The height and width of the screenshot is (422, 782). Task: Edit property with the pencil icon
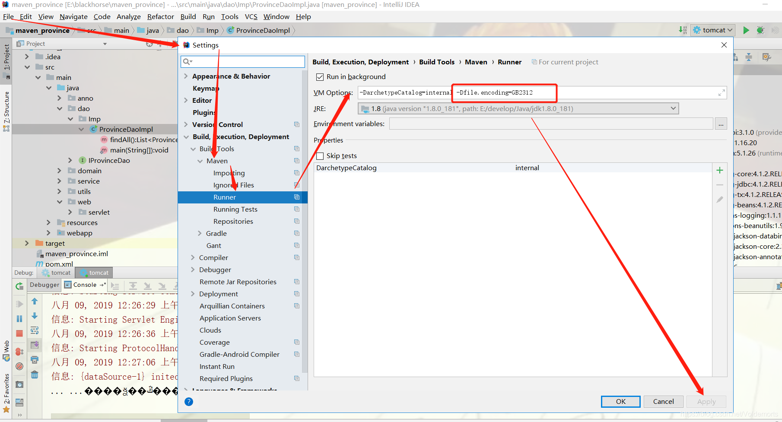720,200
